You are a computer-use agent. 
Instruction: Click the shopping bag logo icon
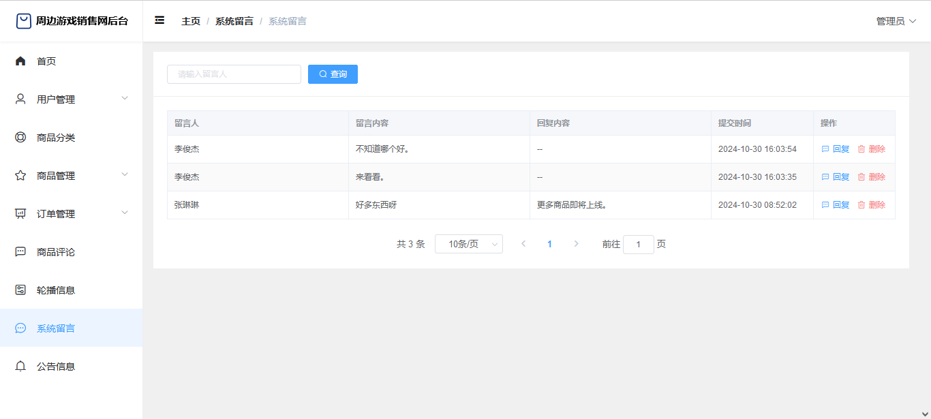tap(24, 21)
